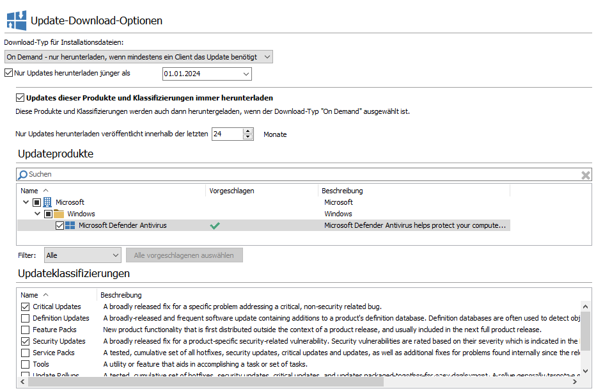Screen dimensions: 596x391
Task: Click the horizontal scrollbar thumb
Action: coord(206,381)
